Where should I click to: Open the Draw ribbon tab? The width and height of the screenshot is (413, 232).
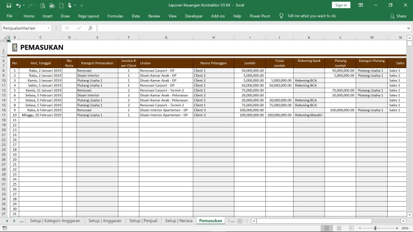point(65,16)
